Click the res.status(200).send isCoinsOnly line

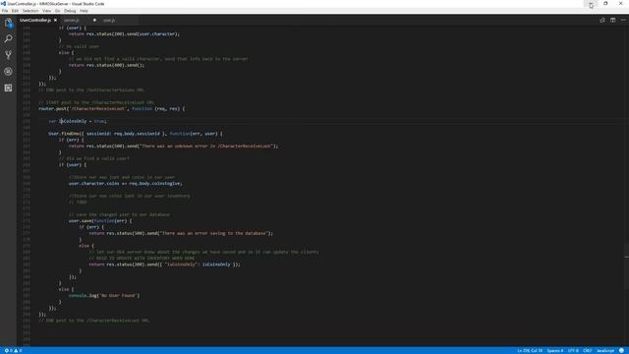tap(164, 265)
